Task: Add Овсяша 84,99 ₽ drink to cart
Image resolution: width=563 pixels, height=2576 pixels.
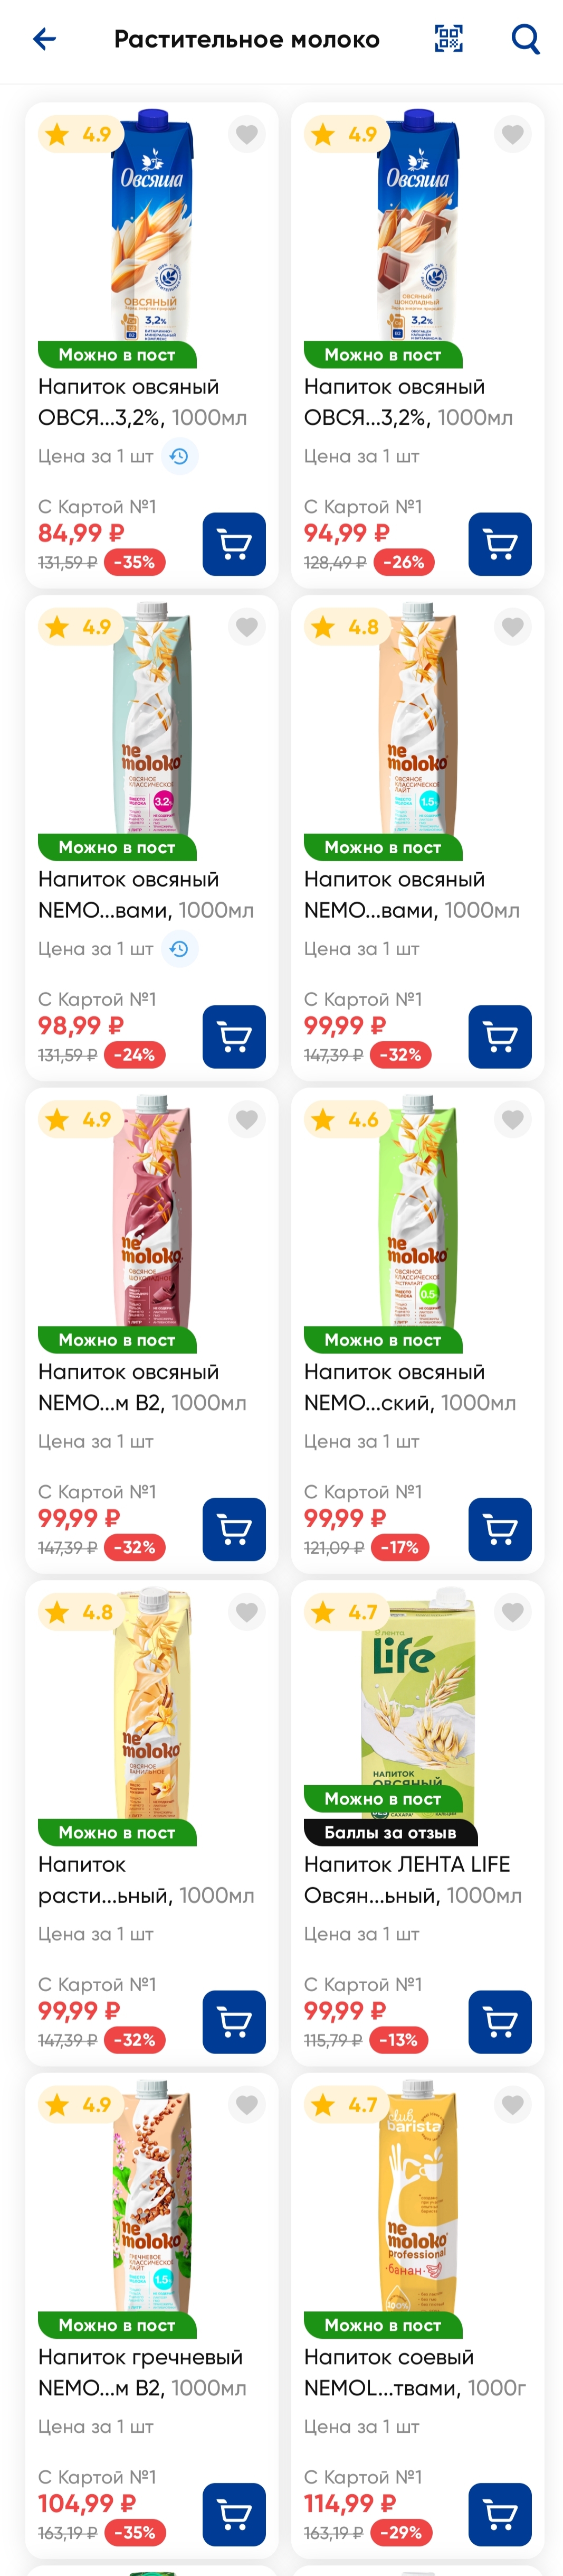Action: click(x=234, y=544)
